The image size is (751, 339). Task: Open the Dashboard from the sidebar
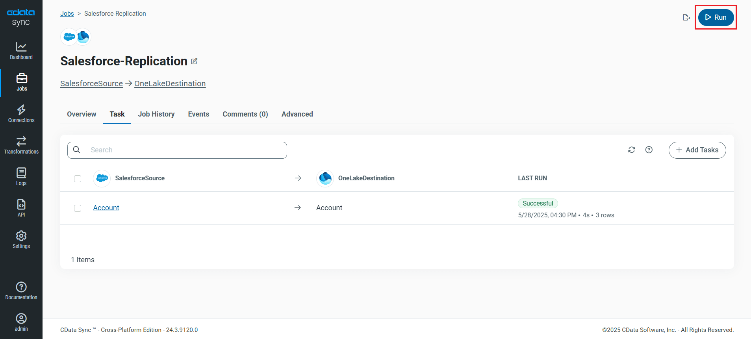pos(21,51)
